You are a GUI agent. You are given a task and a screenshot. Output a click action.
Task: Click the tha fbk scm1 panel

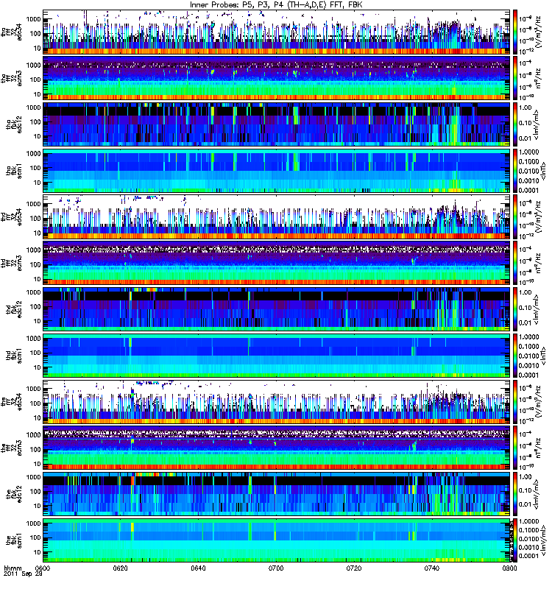tap(277, 171)
